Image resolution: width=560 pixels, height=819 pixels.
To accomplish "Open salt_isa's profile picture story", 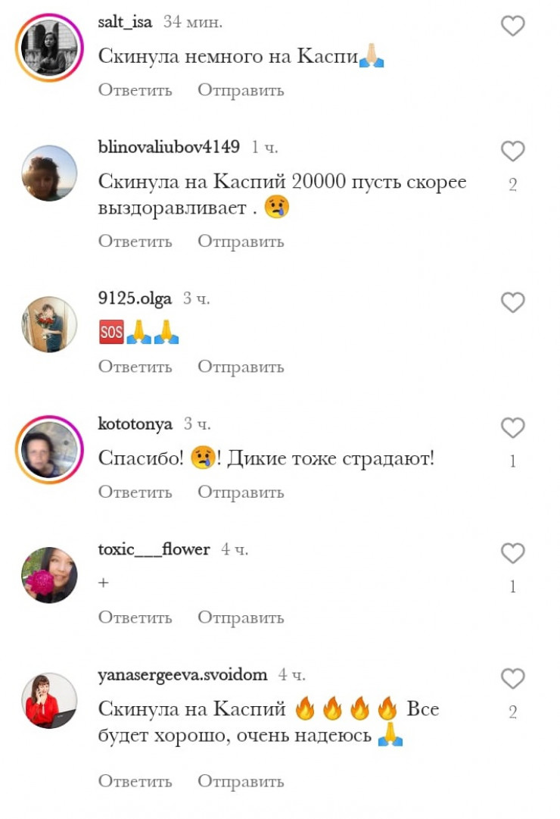I will (49, 48).
